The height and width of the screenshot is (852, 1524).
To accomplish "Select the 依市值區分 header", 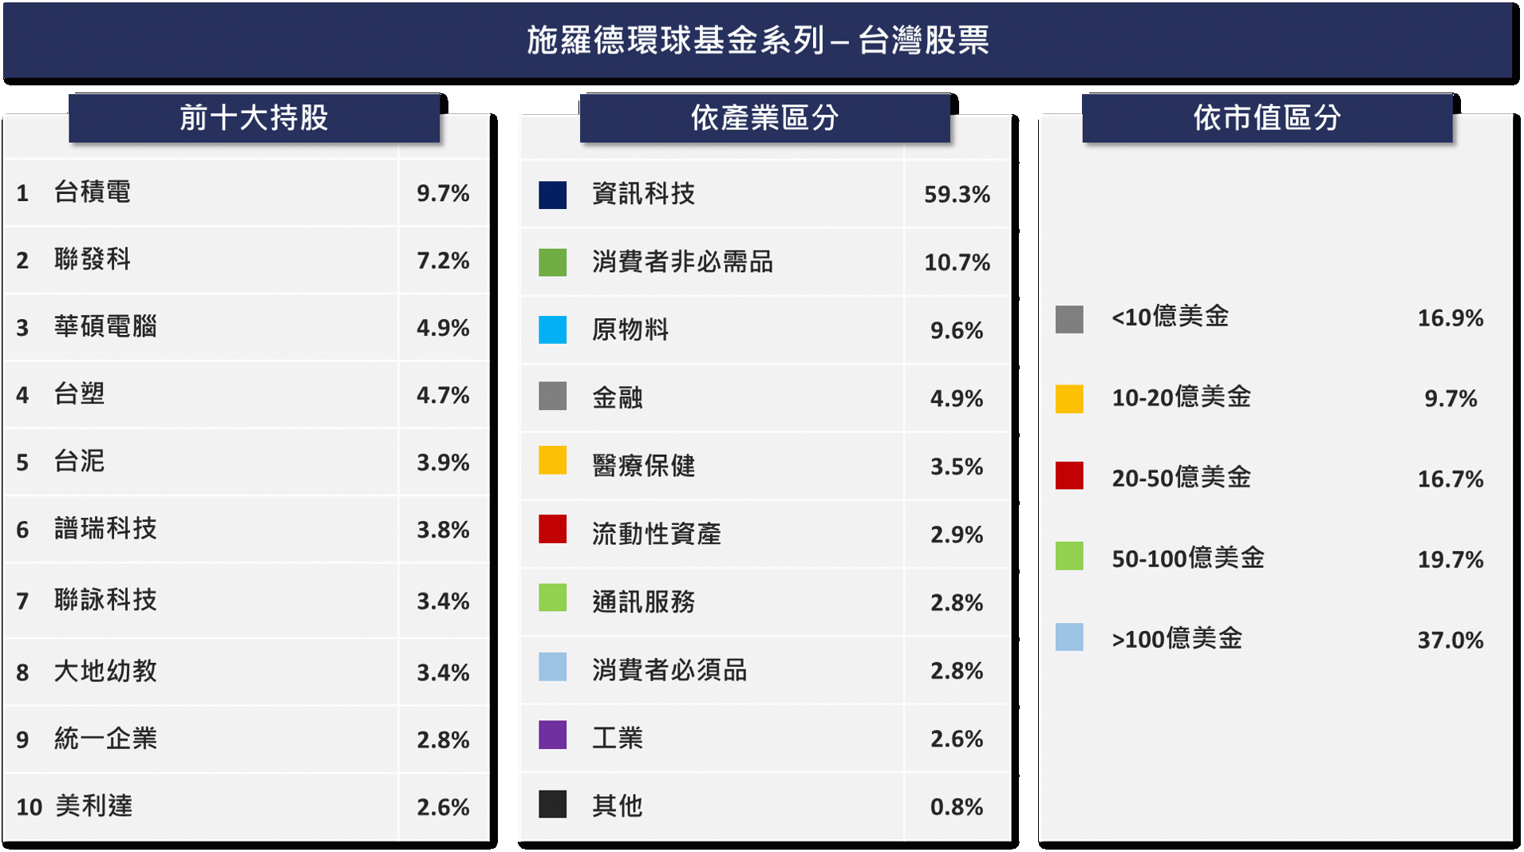I will click(1267, 118).
